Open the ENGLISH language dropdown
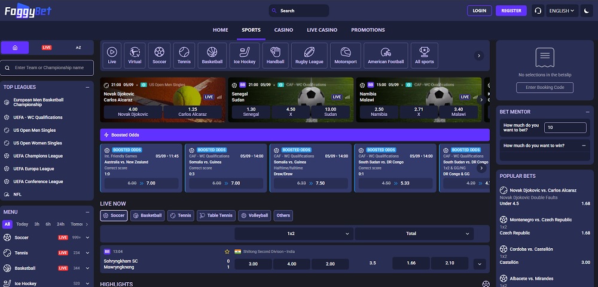 click(x=562, y=11)
